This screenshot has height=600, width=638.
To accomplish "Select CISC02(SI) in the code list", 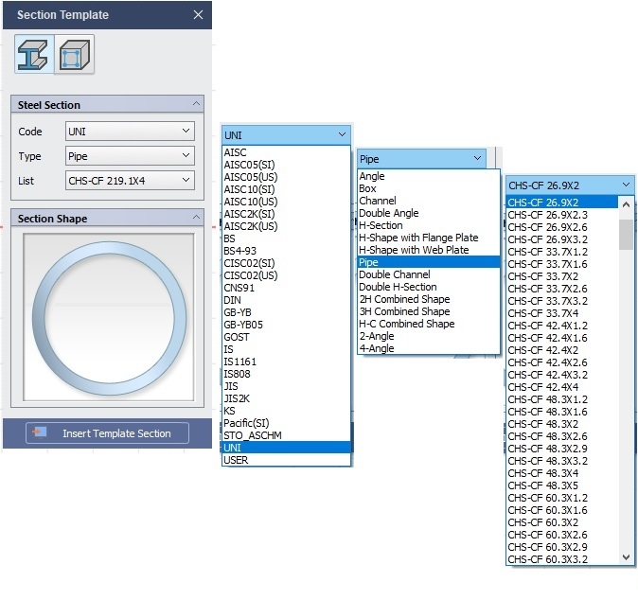I will (x=286, y=263).
